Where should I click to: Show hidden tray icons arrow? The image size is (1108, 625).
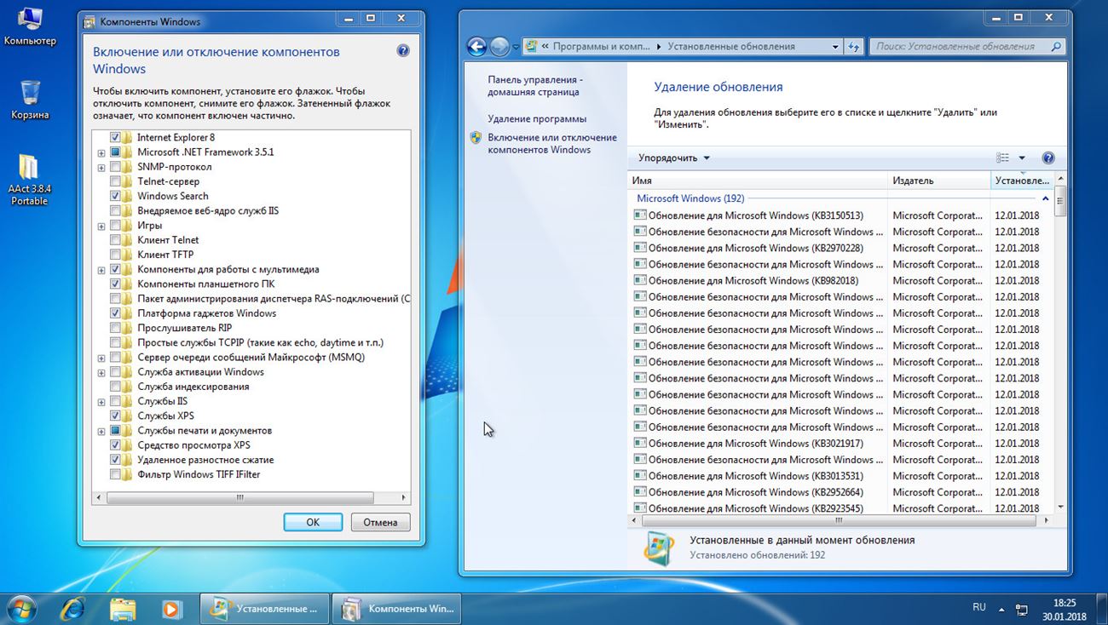(1001, 609)
